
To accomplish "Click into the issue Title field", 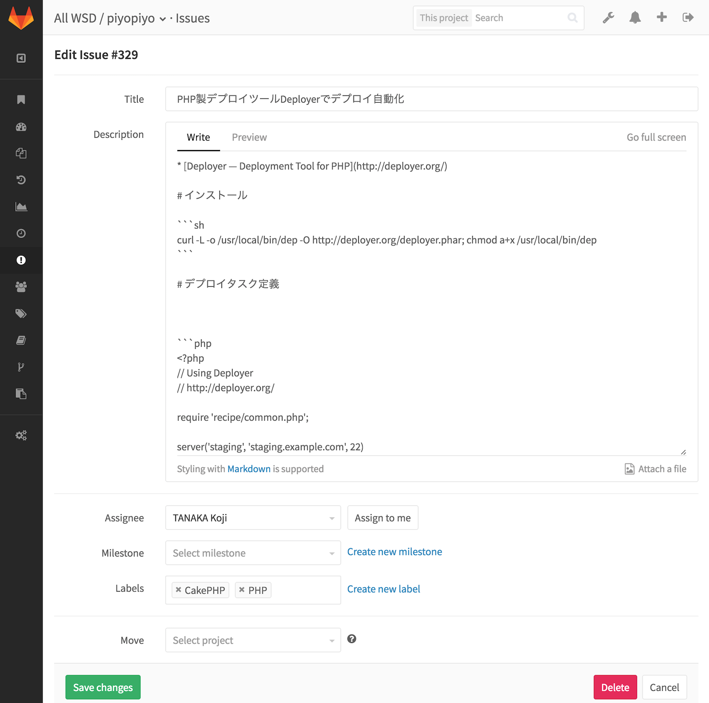I will pos(432,99).
